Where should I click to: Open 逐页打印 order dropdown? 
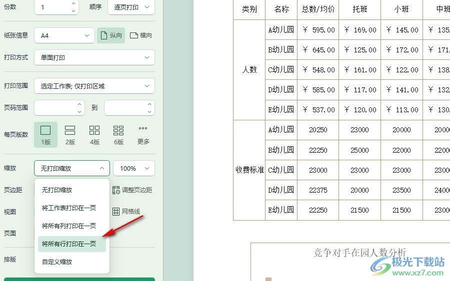131,7
